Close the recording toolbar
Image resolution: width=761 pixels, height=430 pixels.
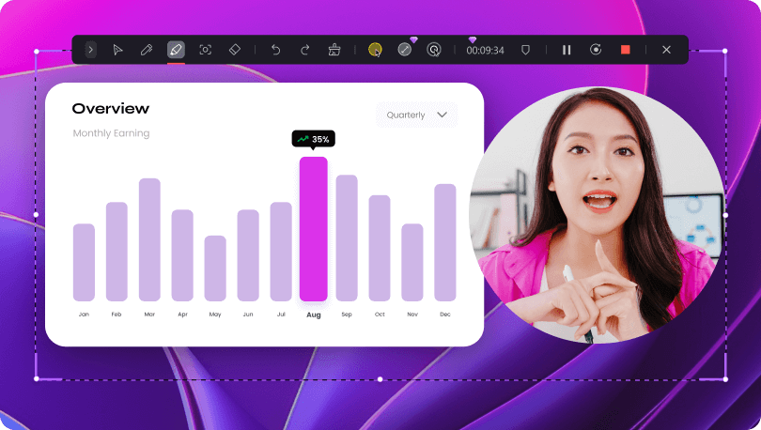point(666,50)
